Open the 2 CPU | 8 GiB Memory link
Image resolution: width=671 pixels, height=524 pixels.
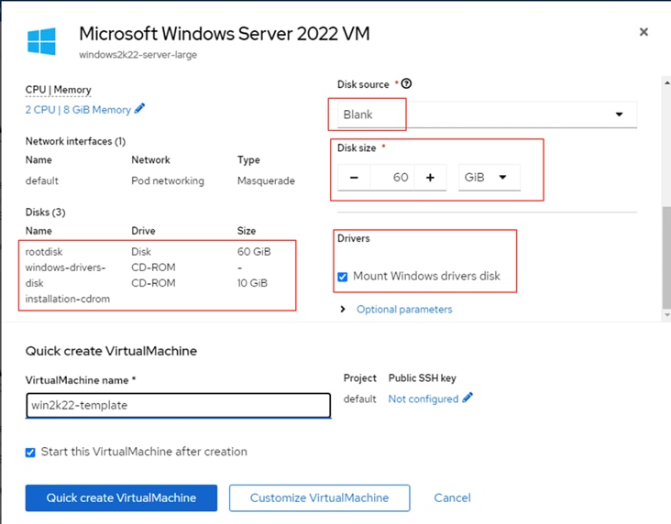coord(78,110)
